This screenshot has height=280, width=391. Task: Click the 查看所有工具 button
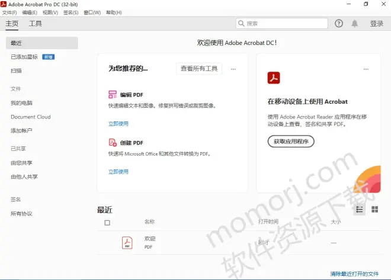(199, 69)
